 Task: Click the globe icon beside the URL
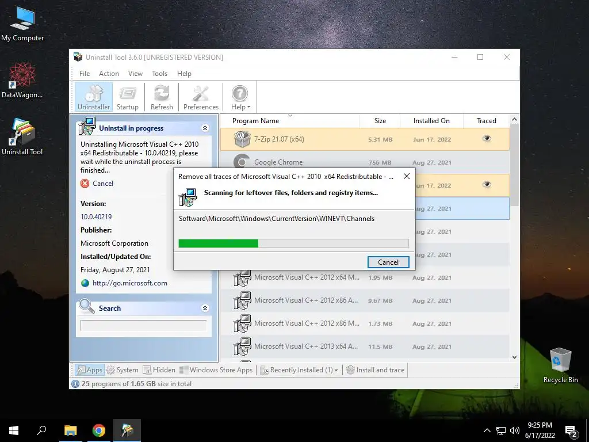click(85, 283)
